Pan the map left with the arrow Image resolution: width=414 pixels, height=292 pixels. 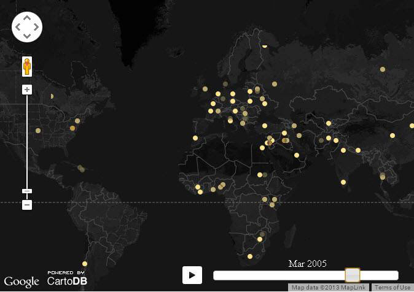click(18, 28)
